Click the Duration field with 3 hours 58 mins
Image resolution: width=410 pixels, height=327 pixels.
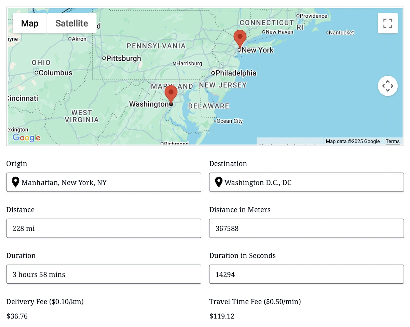104,274
